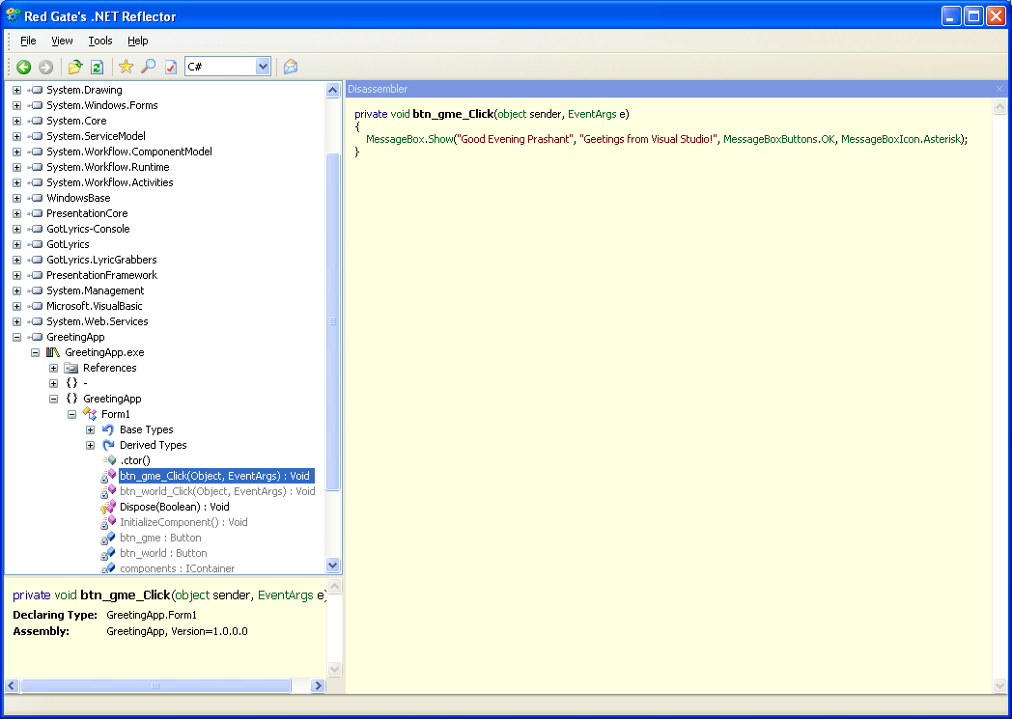
Task: Collapse the Form1 class node
Action: (x=71, y=415)
